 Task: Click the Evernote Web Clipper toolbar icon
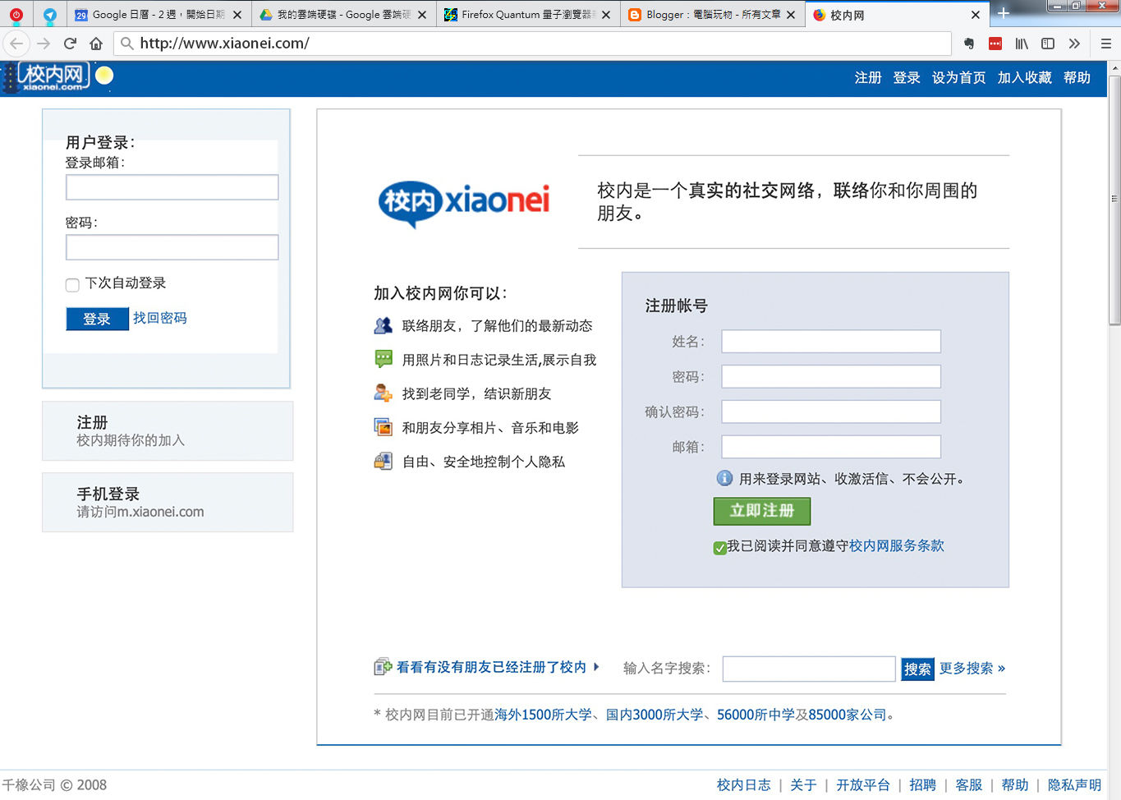(x=968, y=44)
